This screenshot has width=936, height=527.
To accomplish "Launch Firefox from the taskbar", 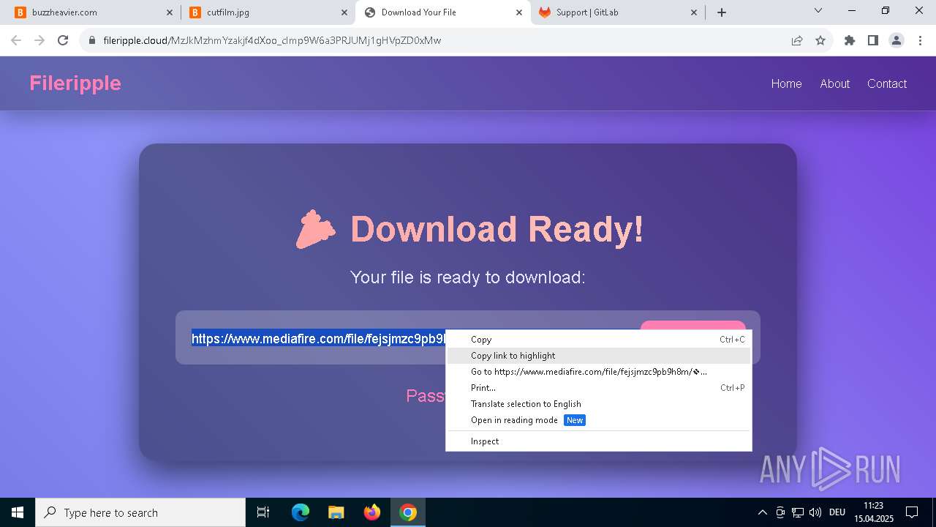I will click(372, 512).
